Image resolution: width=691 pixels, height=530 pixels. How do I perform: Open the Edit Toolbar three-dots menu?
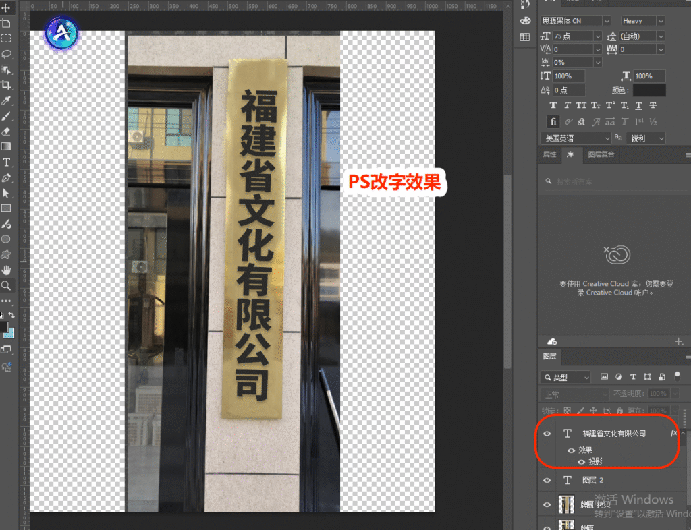6,301
